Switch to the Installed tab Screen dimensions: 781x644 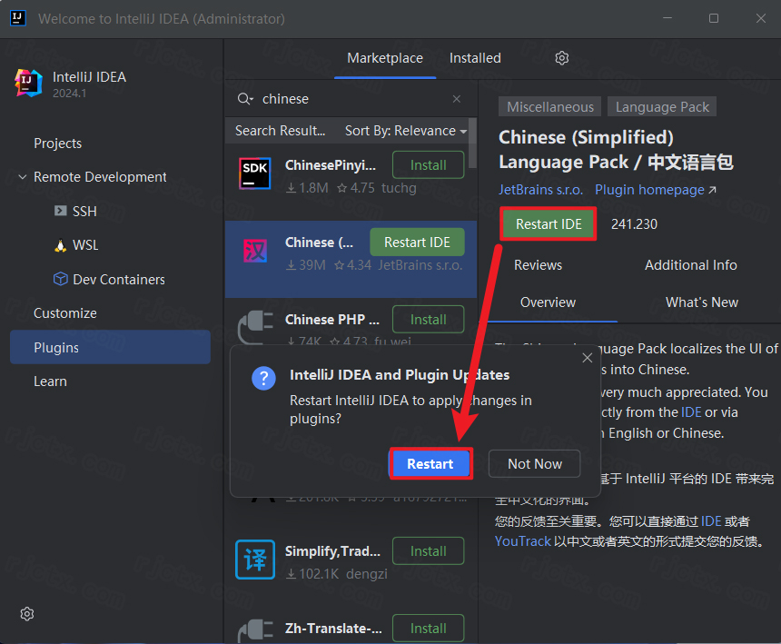pyautogui.click(x=475, y=57)
